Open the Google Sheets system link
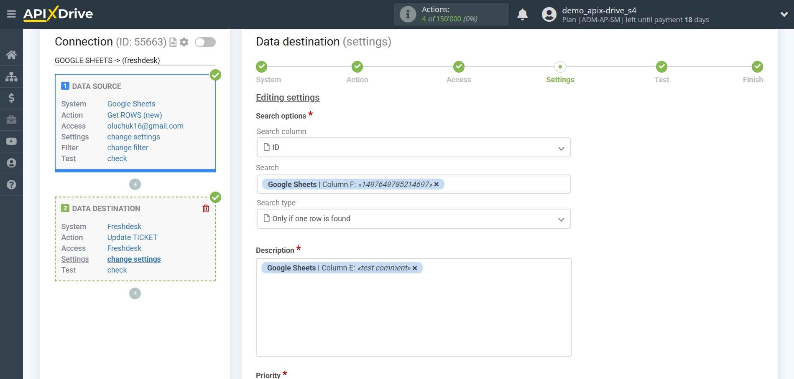This screenshot has width=794, height=379. point(131,104)
